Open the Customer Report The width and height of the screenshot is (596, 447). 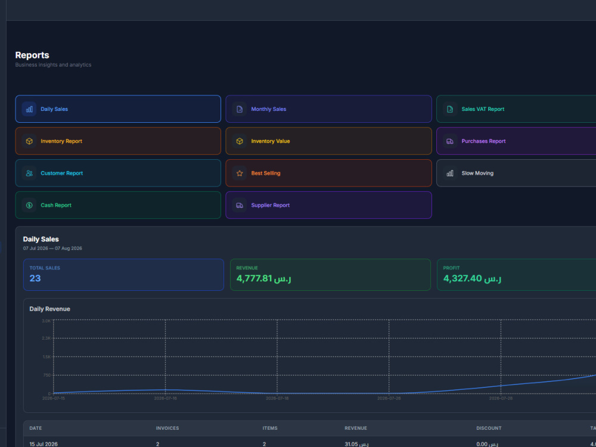point(118,173)
